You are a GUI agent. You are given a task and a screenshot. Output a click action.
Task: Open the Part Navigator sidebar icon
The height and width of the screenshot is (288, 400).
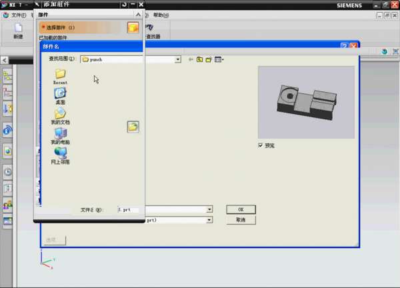pyautogui.click(x=7, y=109)
